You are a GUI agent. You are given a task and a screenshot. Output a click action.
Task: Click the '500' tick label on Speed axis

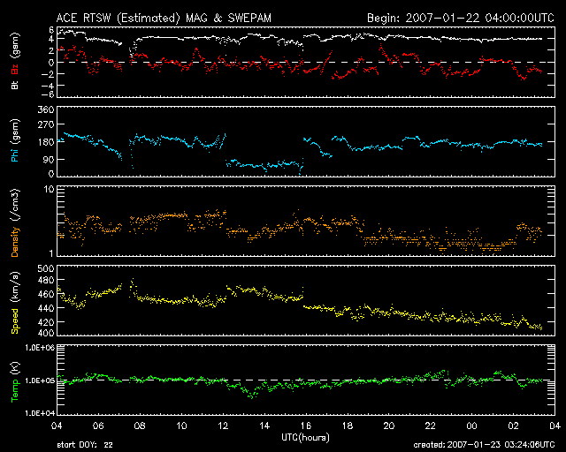[x=46, y=268]
